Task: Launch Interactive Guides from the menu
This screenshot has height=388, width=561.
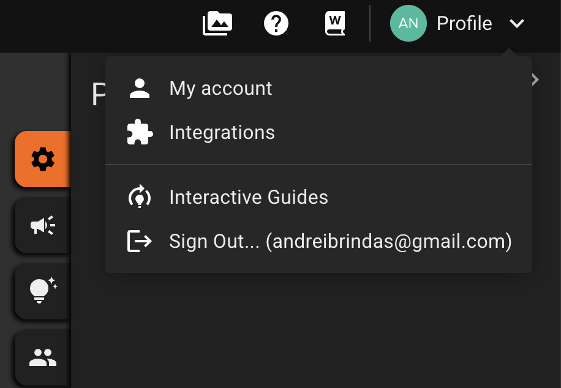Action: (x=249, y=197)
